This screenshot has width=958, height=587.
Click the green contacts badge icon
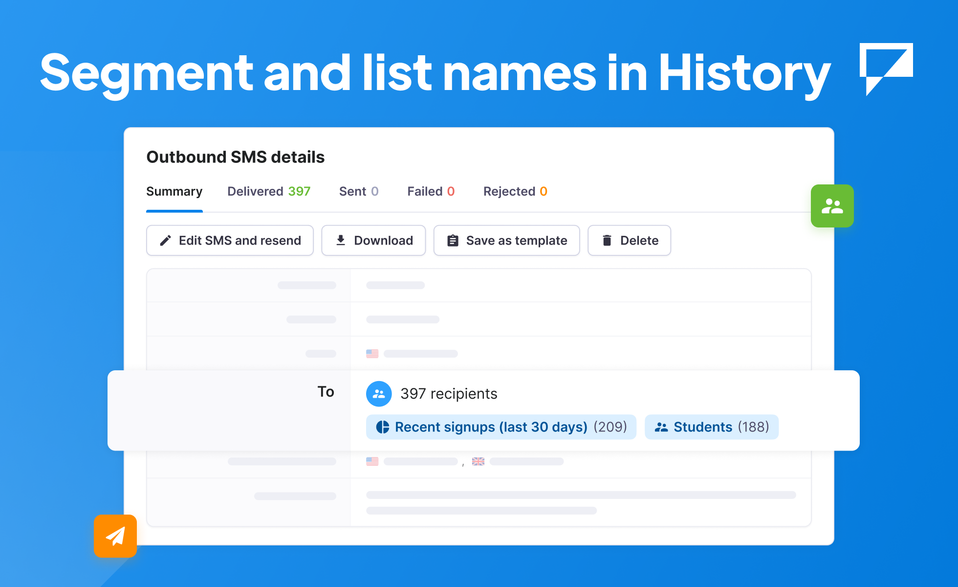point(832,206)
